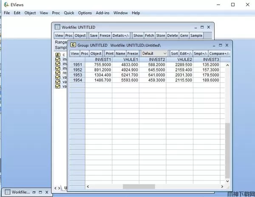255x197 pixels.
Task: Click the coefficient vector c icon
Action: pos(58,54)
